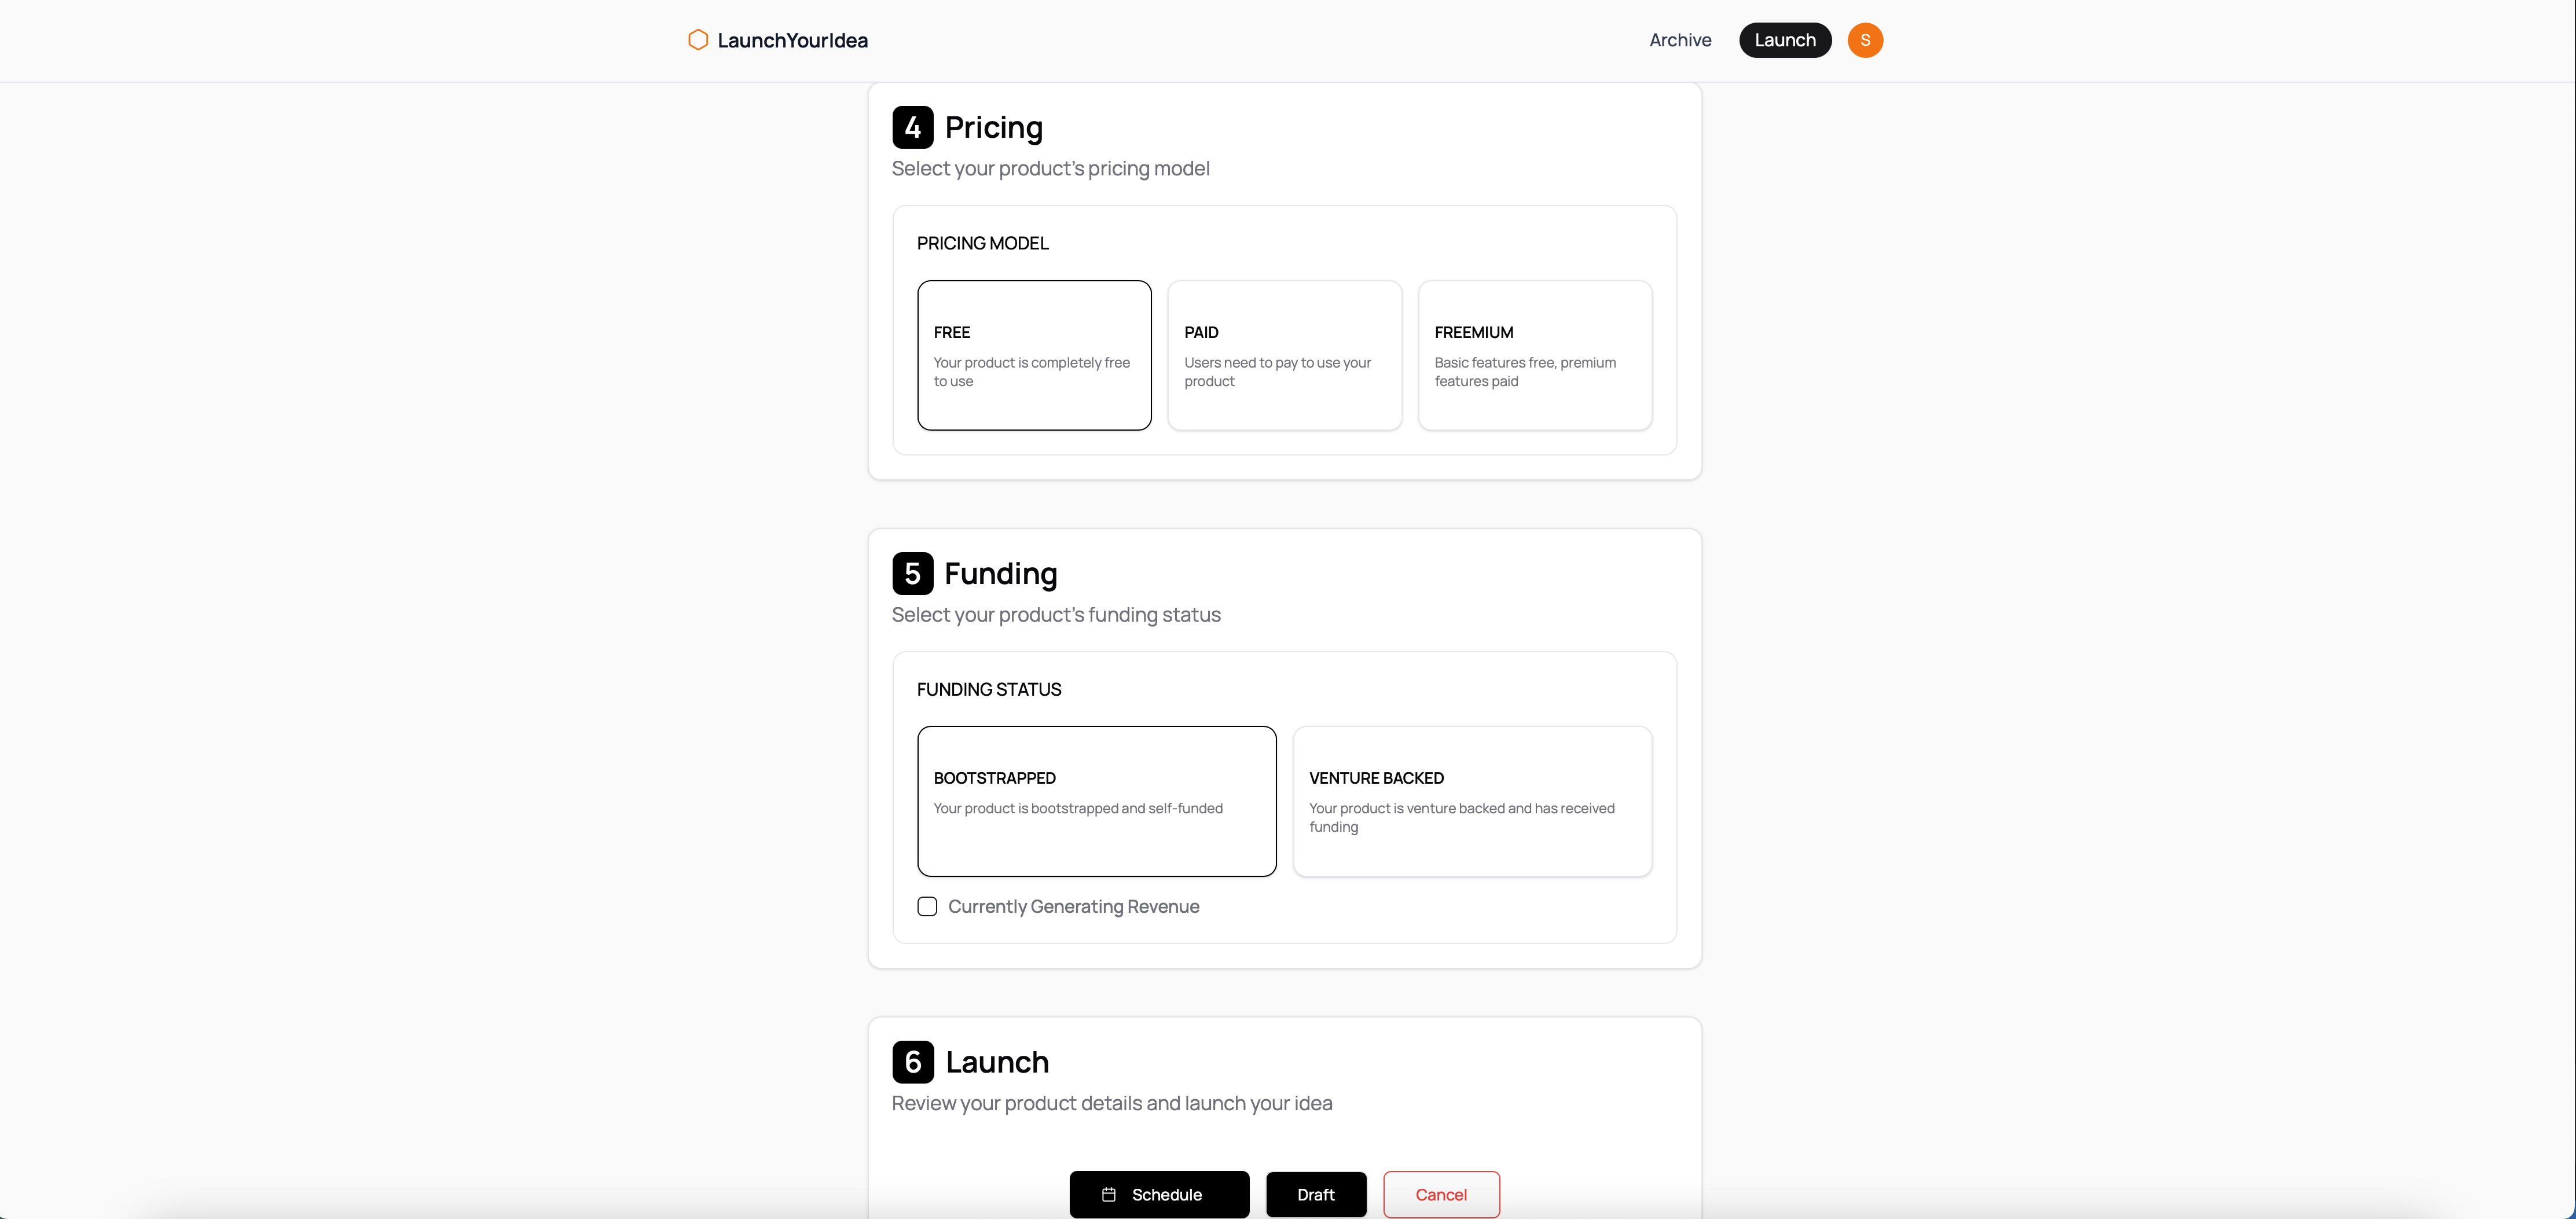2576x1219 pixels.
Task: Choose the FREEMIUM pricing model card
Action: 1535,355
